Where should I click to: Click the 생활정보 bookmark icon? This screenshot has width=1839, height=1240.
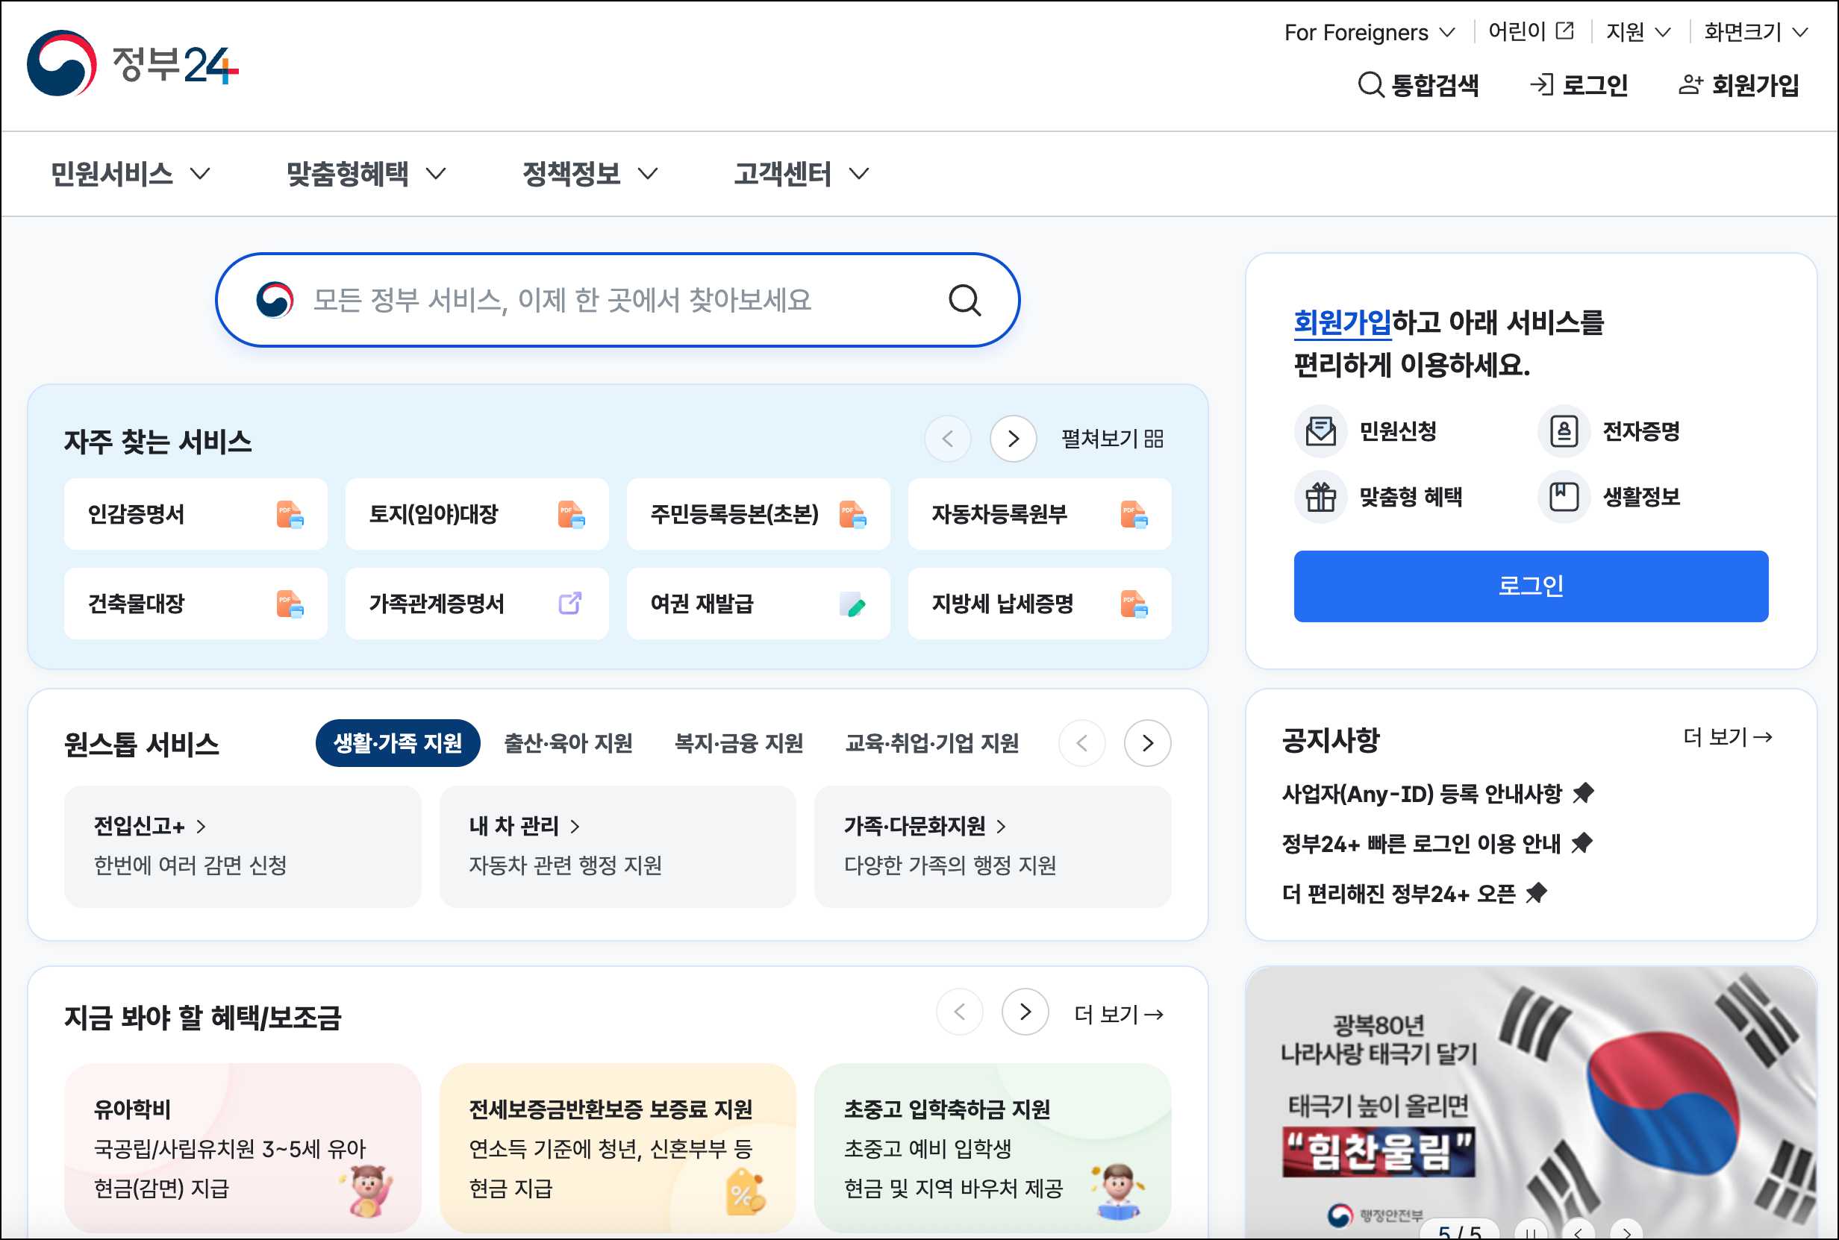(x=1563, y=498)
